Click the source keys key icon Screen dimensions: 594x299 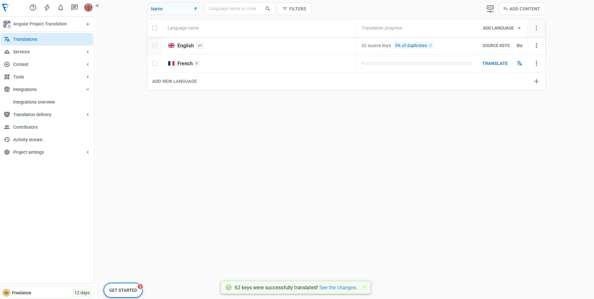(519, 45)
